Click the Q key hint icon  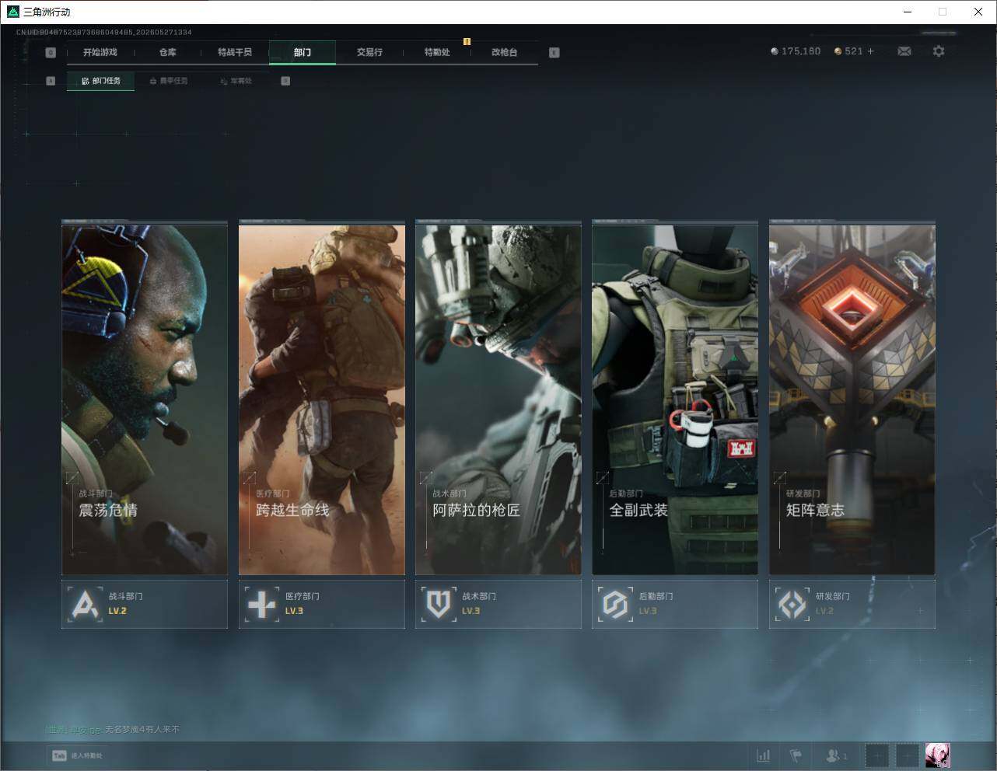click(51, 52)
